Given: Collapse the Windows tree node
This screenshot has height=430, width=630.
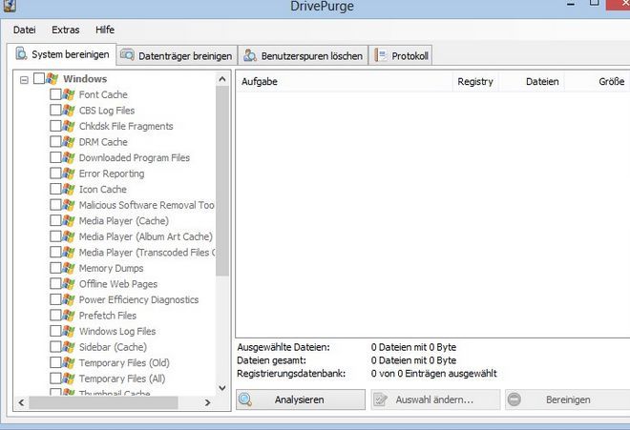Looking at the screenshot, I should tap(24, 80).
